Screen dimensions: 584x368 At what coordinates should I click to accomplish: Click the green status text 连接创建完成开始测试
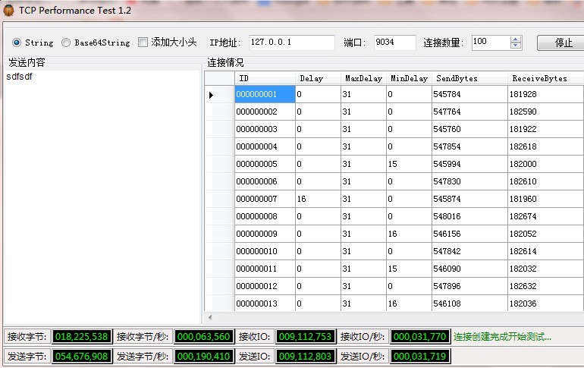(x=502, y=337)
